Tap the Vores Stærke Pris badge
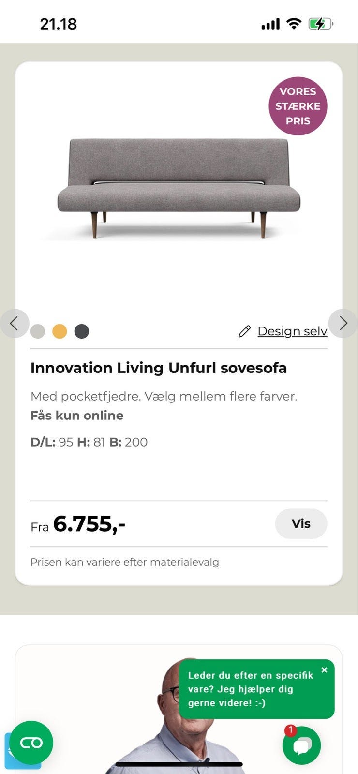Viewport: 358px width, 774px height. (298, 106)
